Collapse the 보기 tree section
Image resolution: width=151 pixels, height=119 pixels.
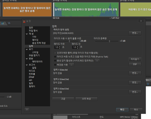pyautogui.click(x=27, y=49)
